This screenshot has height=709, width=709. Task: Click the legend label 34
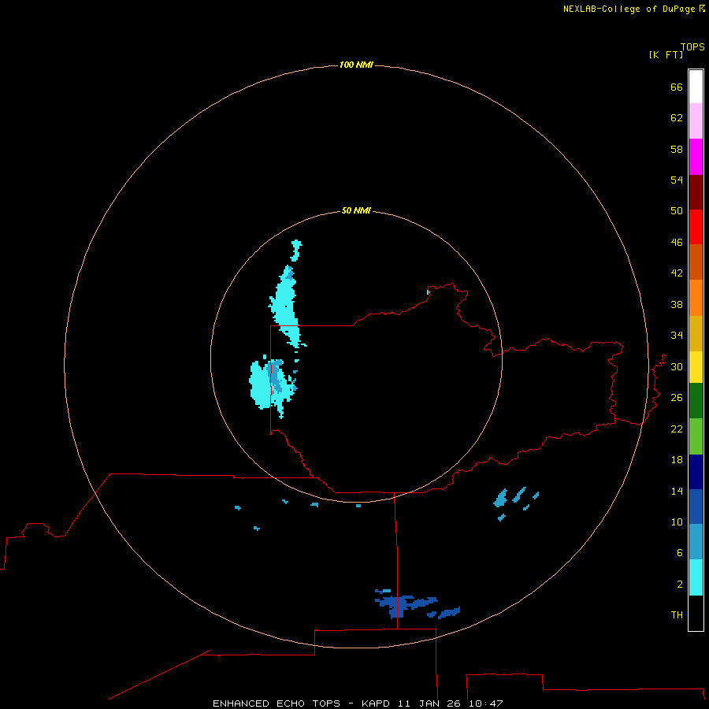coord(677,336)
